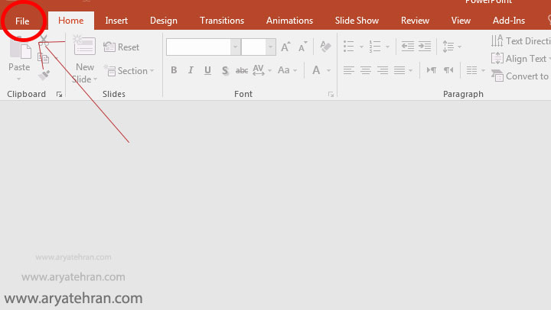Switch to the Transitions tab
Image resolution: width=551 pixels, height=310 pixels.
(x=221, y=21)
